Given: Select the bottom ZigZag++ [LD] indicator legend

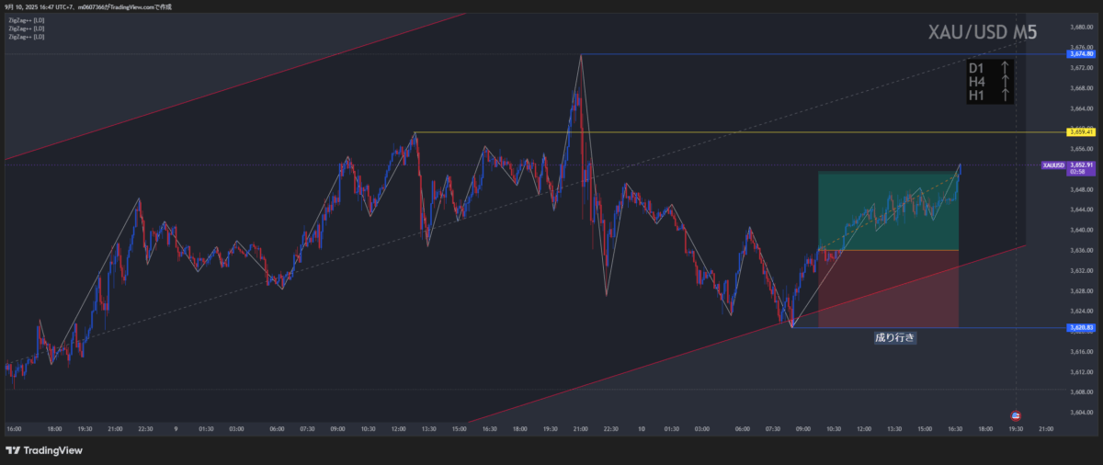Looking at the screenshot, I should pos(26,37).
